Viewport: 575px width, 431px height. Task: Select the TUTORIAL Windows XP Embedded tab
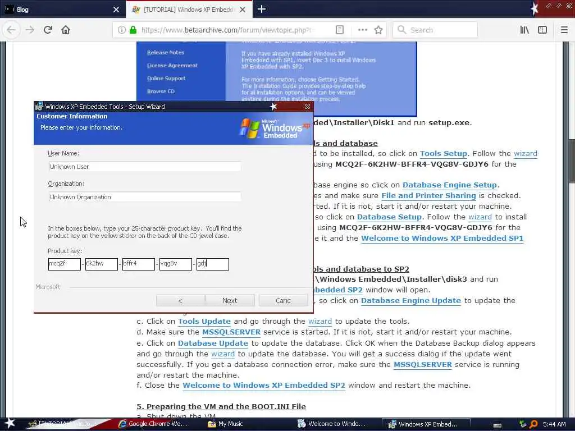(189, 9)
